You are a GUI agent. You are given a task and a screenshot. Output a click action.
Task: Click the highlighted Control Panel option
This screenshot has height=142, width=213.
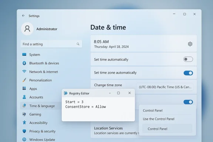pos(167,129)
